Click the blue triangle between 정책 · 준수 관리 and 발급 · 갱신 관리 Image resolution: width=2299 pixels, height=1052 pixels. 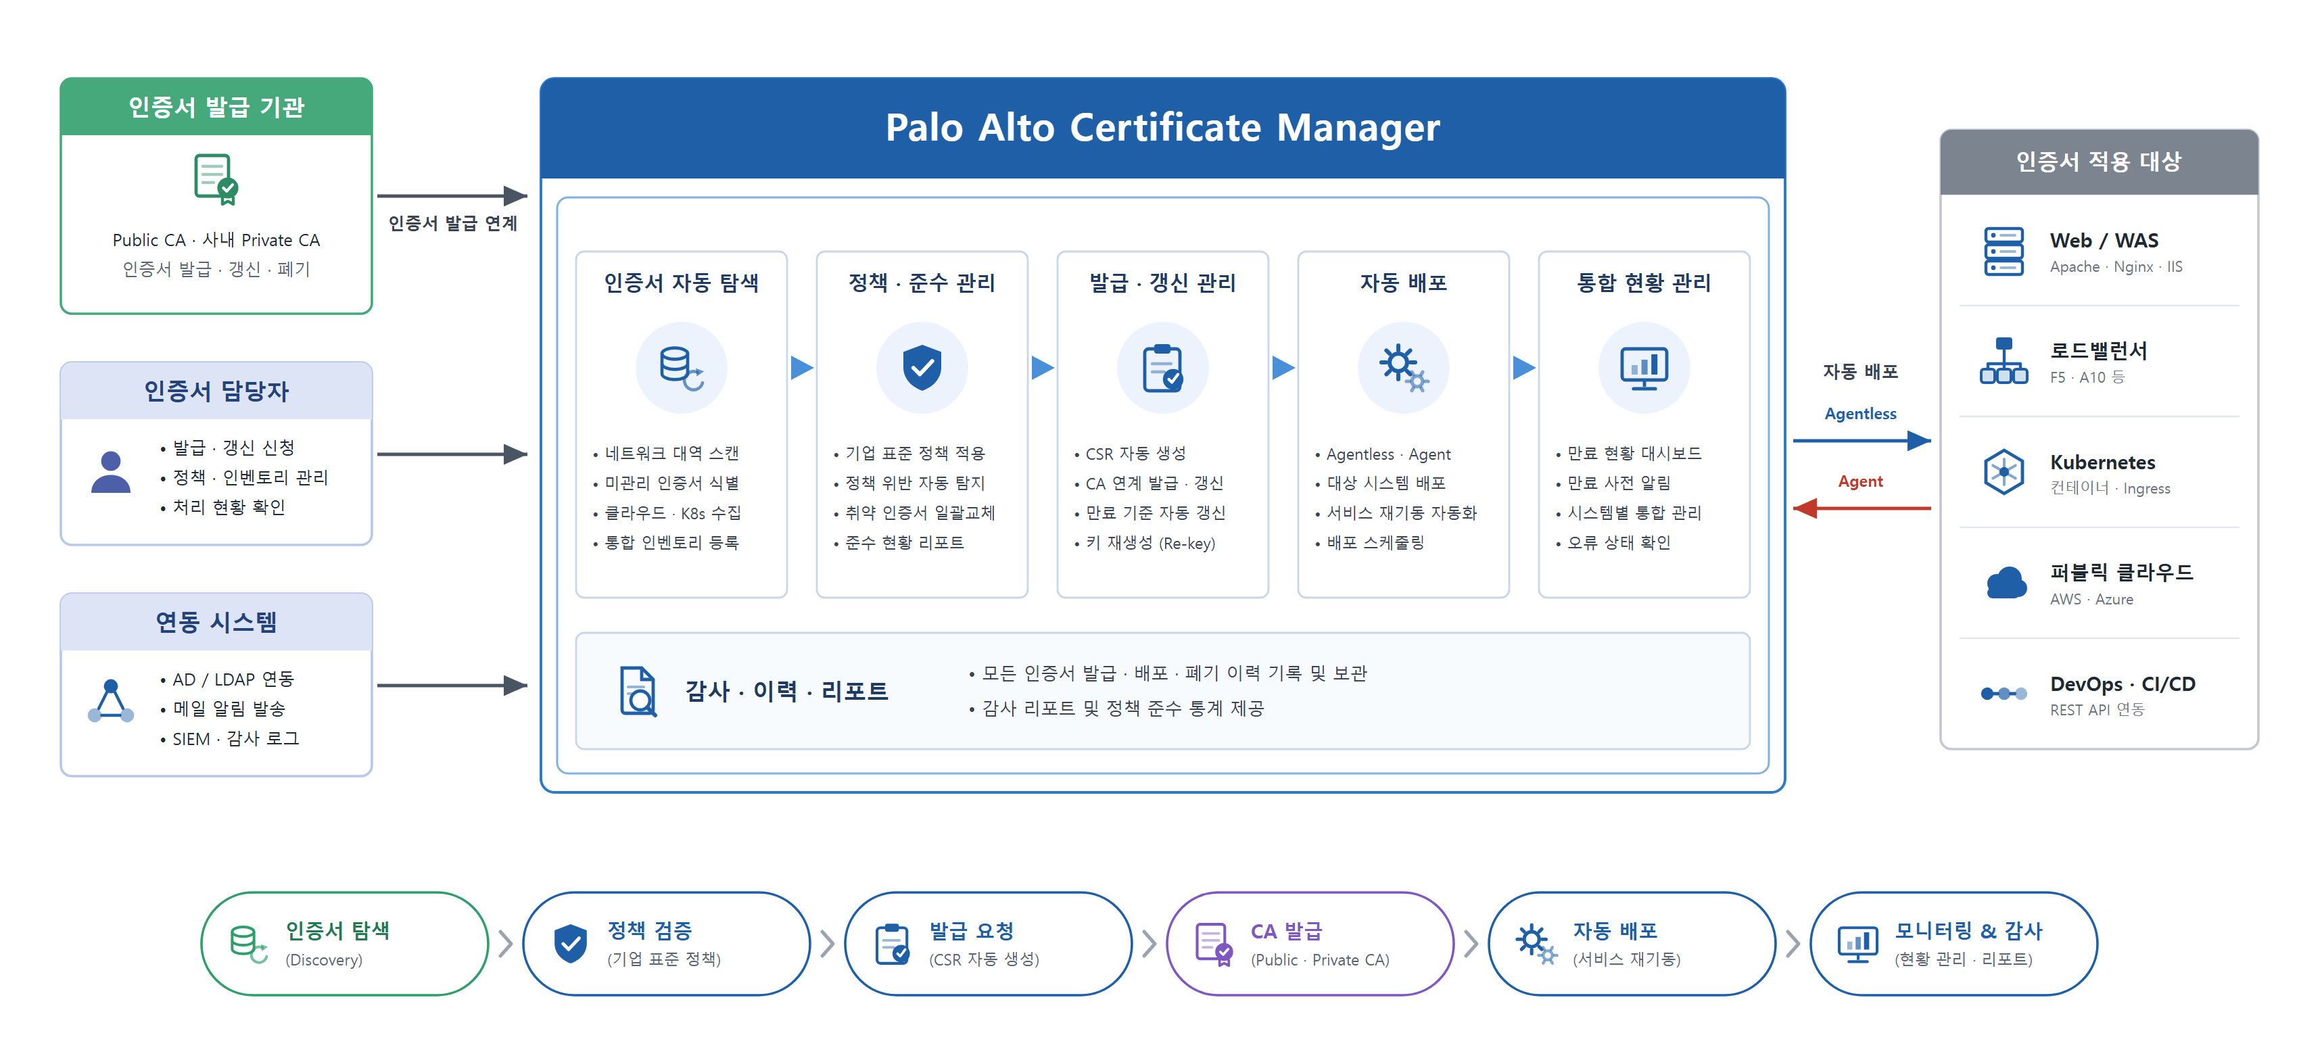pos(1043,368)
